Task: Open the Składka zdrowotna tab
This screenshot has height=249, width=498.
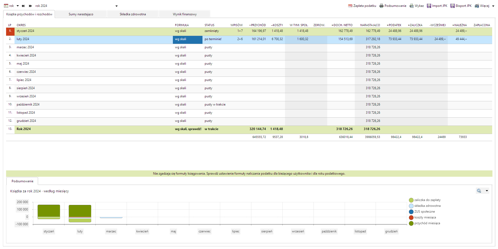Action: pos(133,14)
